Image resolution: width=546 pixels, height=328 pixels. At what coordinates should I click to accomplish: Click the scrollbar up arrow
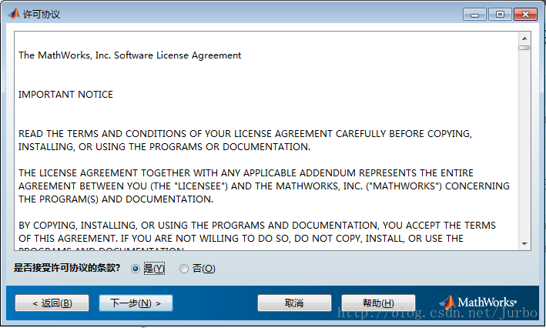tap(524, 38)
